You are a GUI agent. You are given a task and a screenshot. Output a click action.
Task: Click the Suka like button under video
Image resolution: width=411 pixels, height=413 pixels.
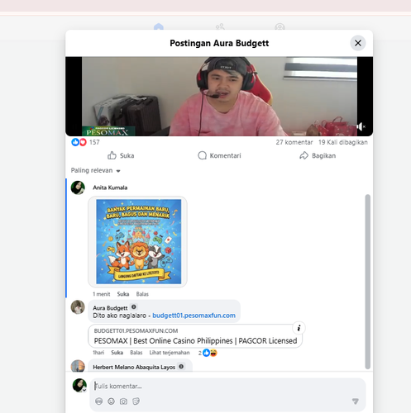pos(121,155)
